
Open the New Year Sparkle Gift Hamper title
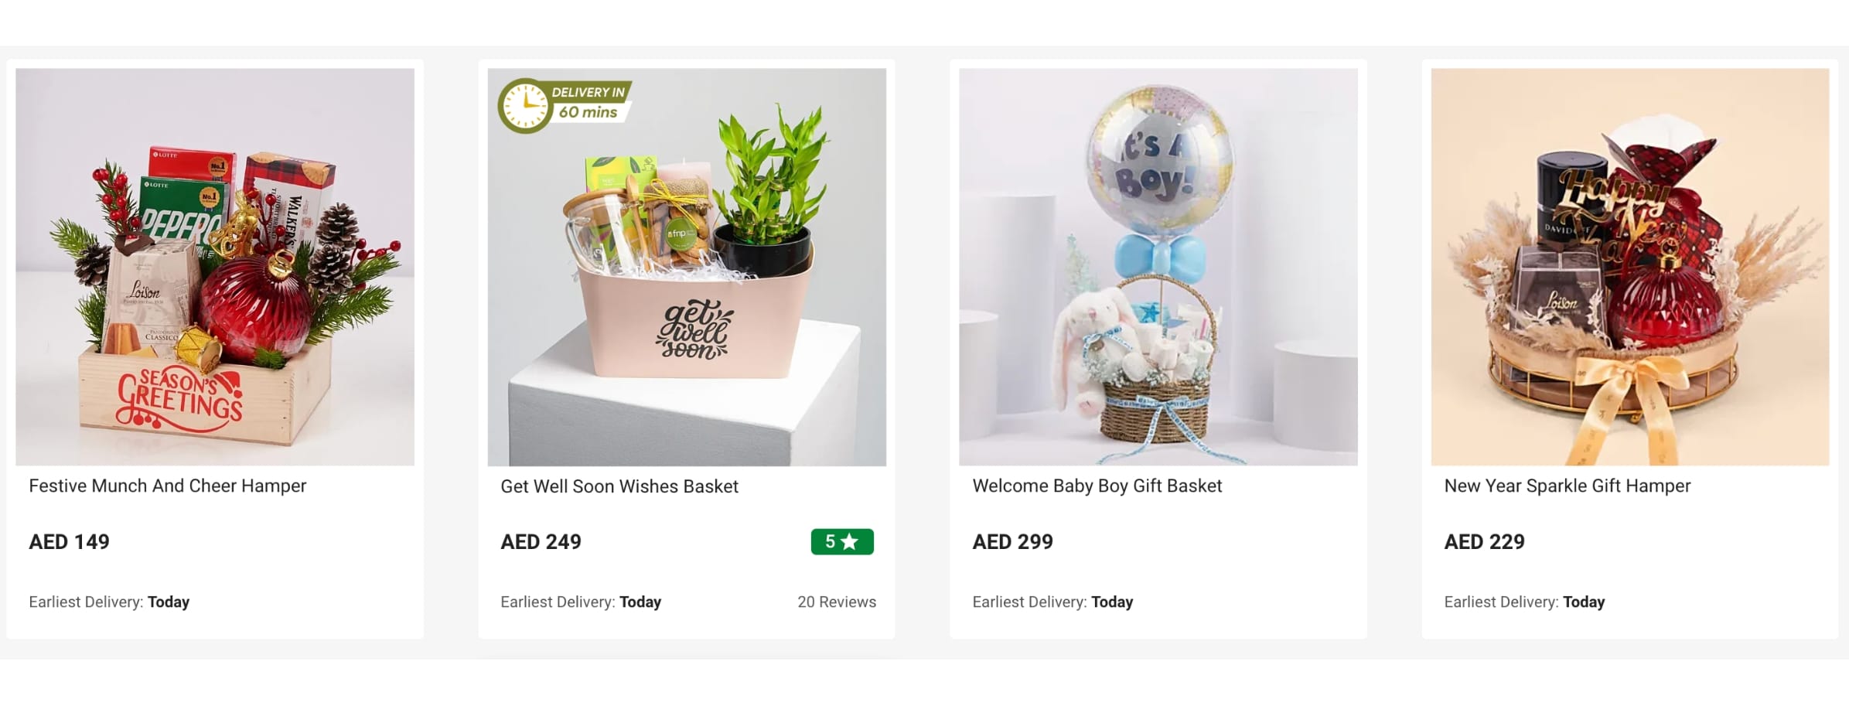1568,486
